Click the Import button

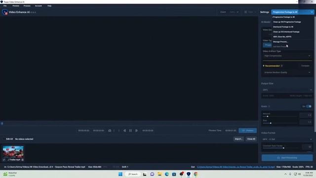(238, 139)
